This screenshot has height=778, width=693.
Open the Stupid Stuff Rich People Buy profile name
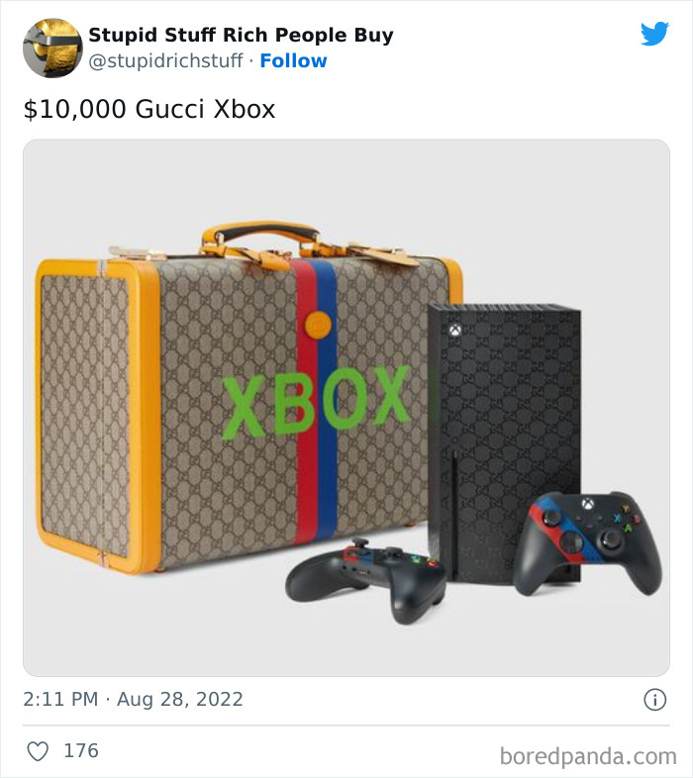[241, 35]
